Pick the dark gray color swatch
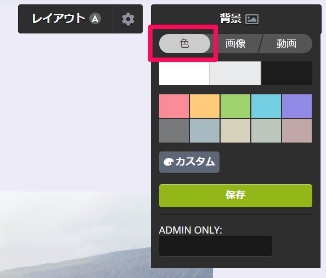 [x=174, y=131]
